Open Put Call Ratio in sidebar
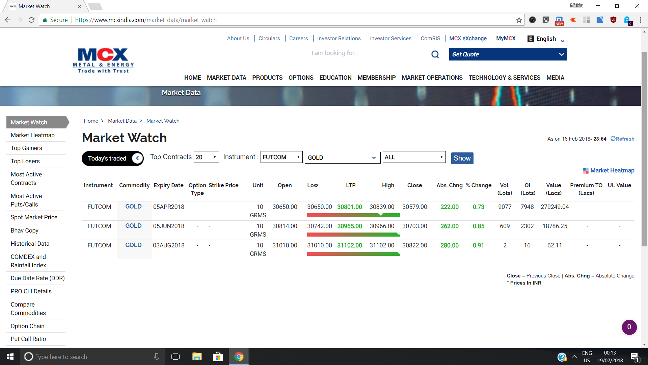The height and width of the screenshot is (365, 648). (28, 339)
